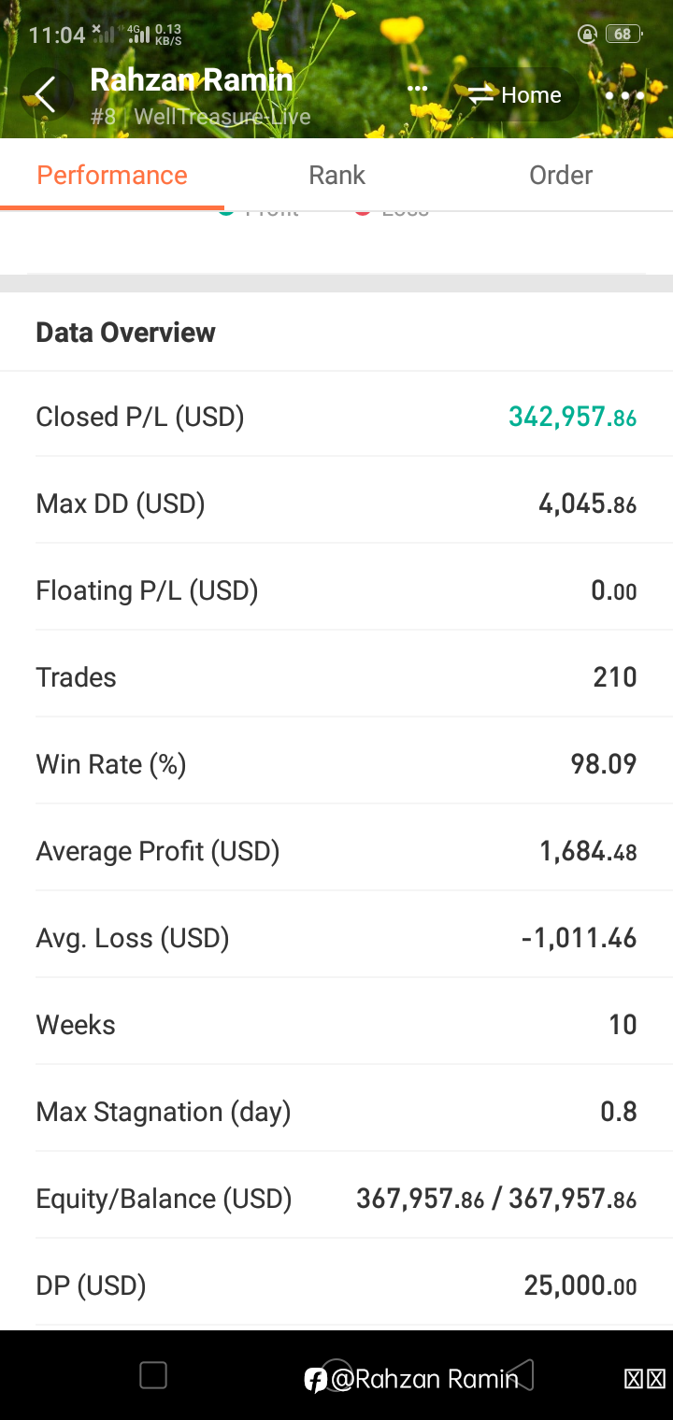Screen dimensions: 673x1420
Task: Tap the Home switch button
Action: [515, 95]
